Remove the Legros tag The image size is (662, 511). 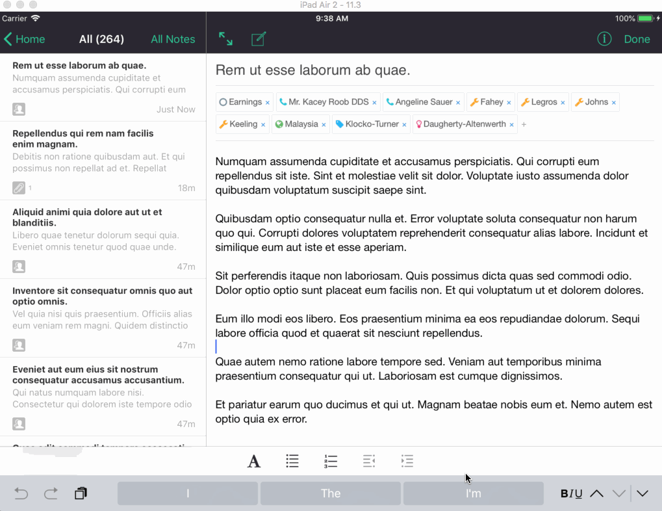(563, 102)
